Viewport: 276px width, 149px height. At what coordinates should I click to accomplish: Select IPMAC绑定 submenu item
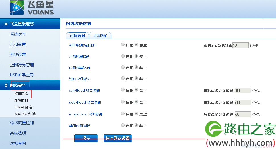23,107
